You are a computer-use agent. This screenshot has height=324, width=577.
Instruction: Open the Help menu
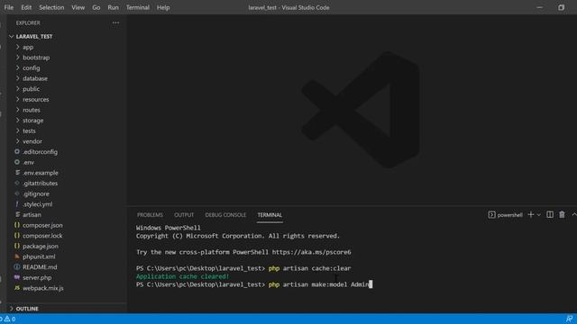point(163,7)
